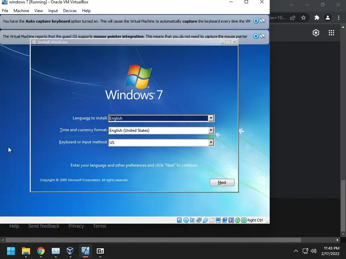This screenshot has width=346, height=259.
Task: Click the network icon in system tray
Action: click(x=305, y=251)
